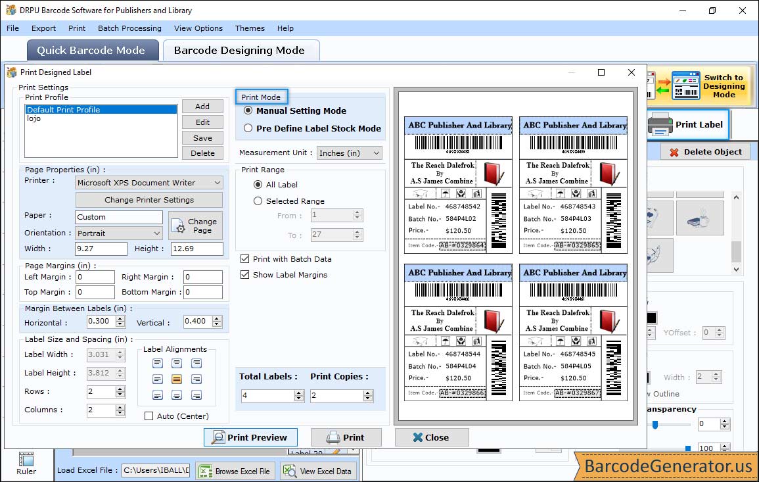Click the Change Printer Settings button
This screenshot has width=759, height=482.
149,200
